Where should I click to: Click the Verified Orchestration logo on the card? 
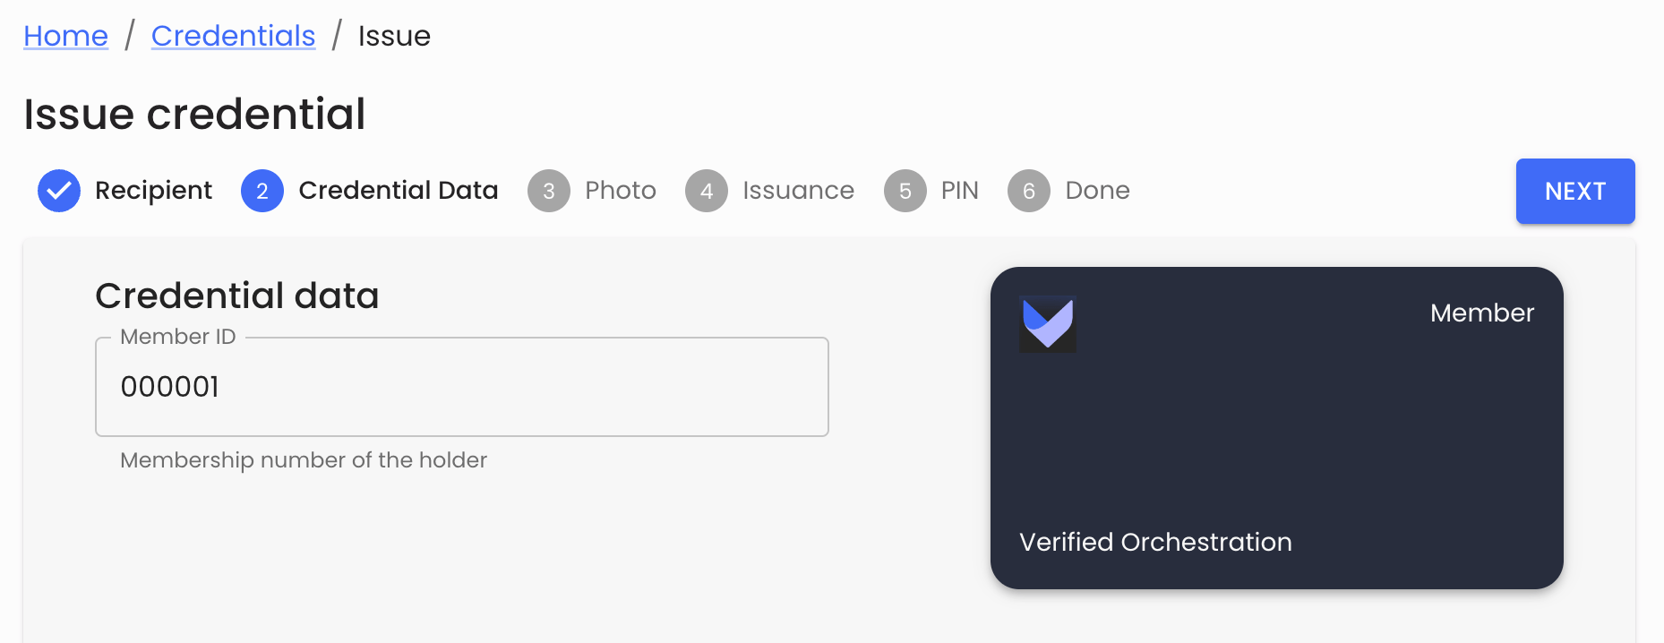(x=1048, y=324)
